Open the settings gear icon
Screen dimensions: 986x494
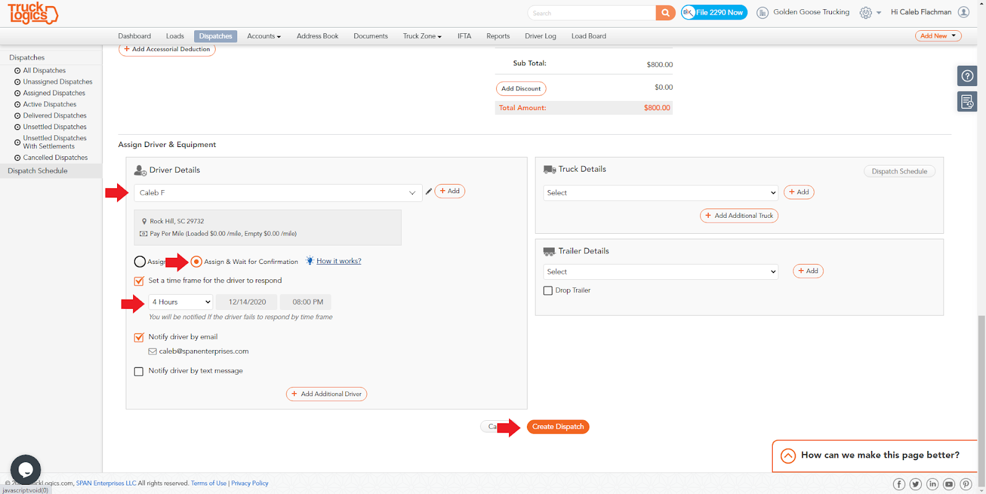[866, 13]
